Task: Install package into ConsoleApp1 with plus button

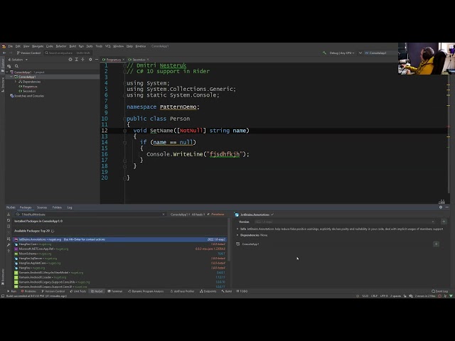Action: [x=436, y=244]
